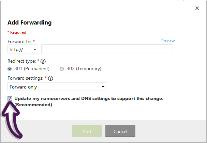The image size is (207, 143).
Task: Open the http:// protocol combo box
Action: pos(23,49)
